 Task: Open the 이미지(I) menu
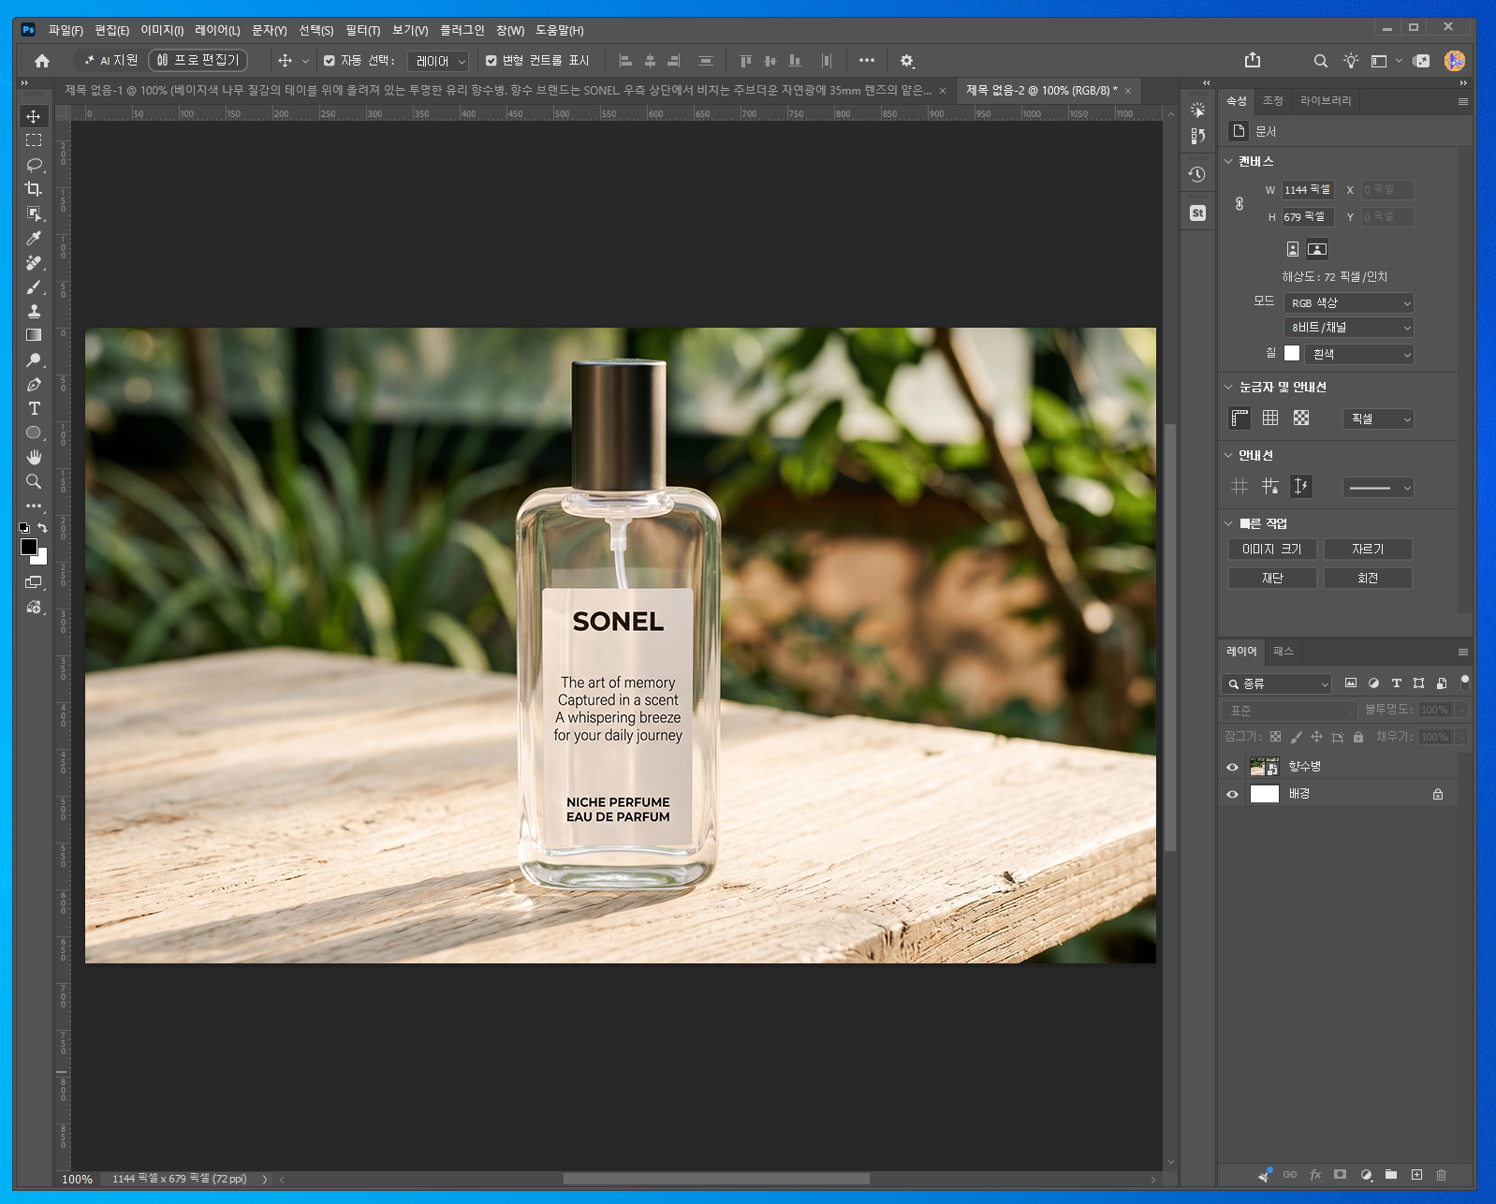[x=162, y=30]
